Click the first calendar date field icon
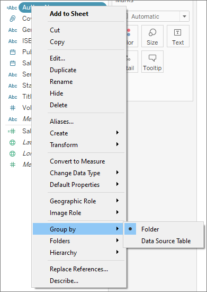This screenshot has width=207, height=292. [x=12, y=52]
